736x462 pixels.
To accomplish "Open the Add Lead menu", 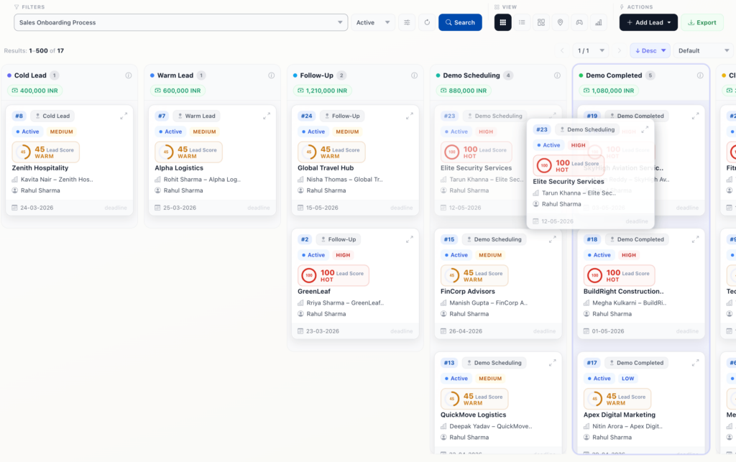I will coord(648,22).
